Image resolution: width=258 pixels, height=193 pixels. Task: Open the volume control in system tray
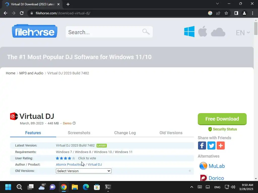[233, 187]
